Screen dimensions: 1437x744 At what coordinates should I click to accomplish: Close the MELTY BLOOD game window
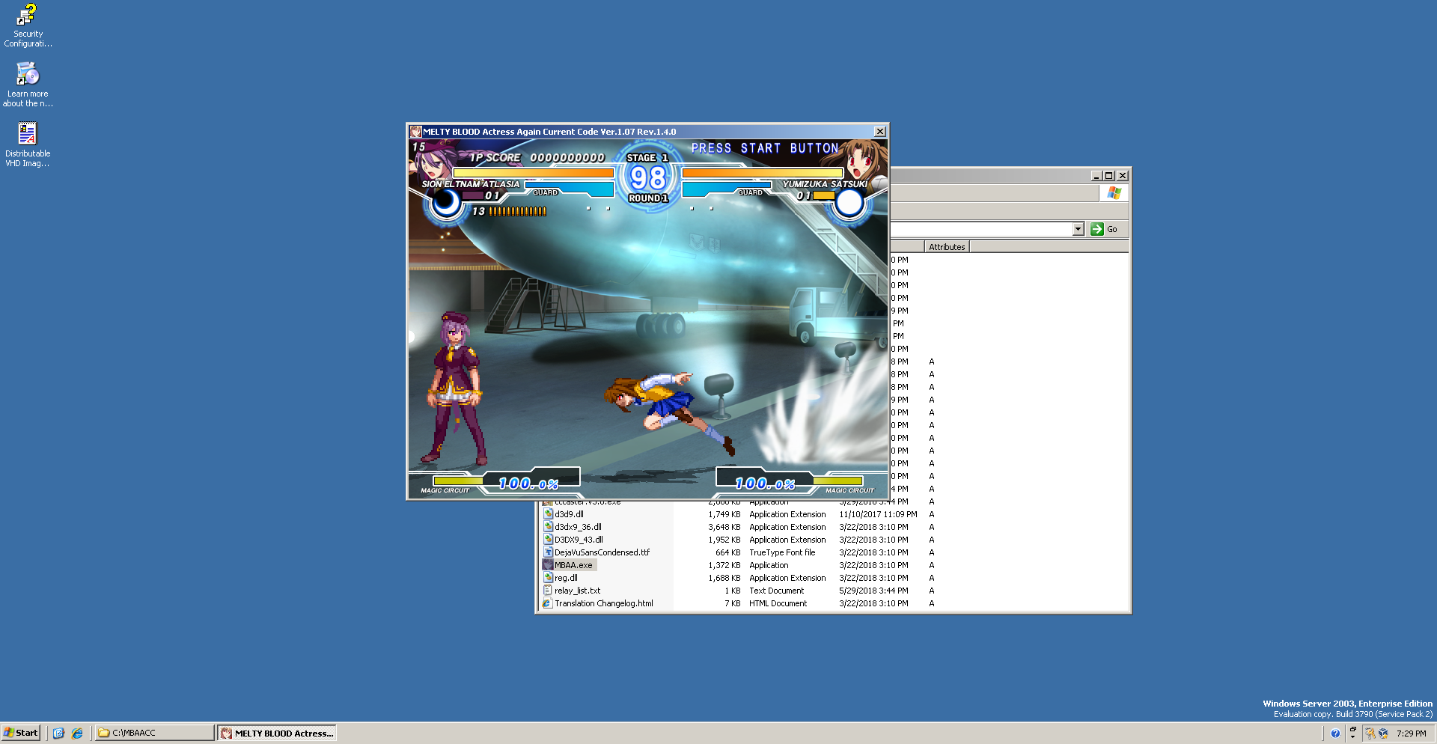[880, 132]
